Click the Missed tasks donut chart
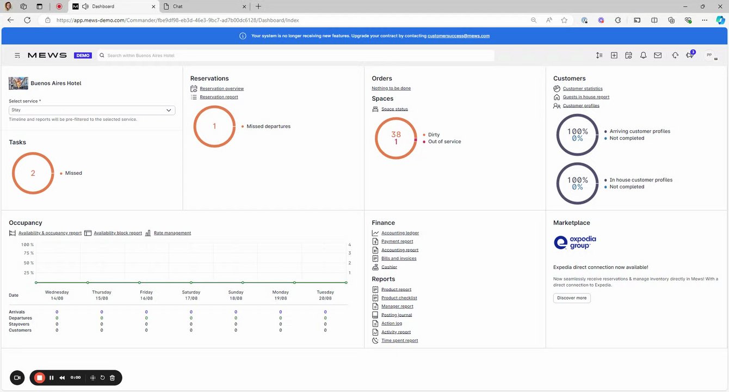 click(x=33, y=173)
